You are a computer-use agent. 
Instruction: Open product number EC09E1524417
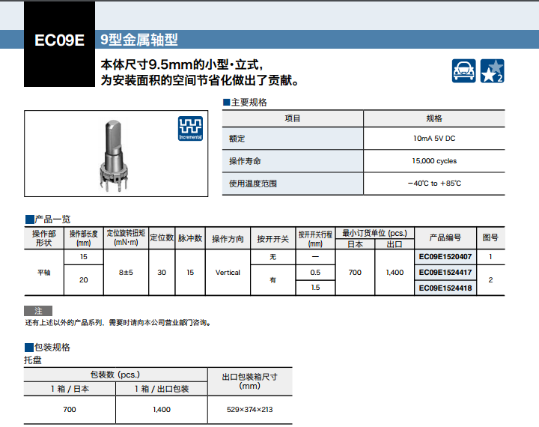pos(445,272)
